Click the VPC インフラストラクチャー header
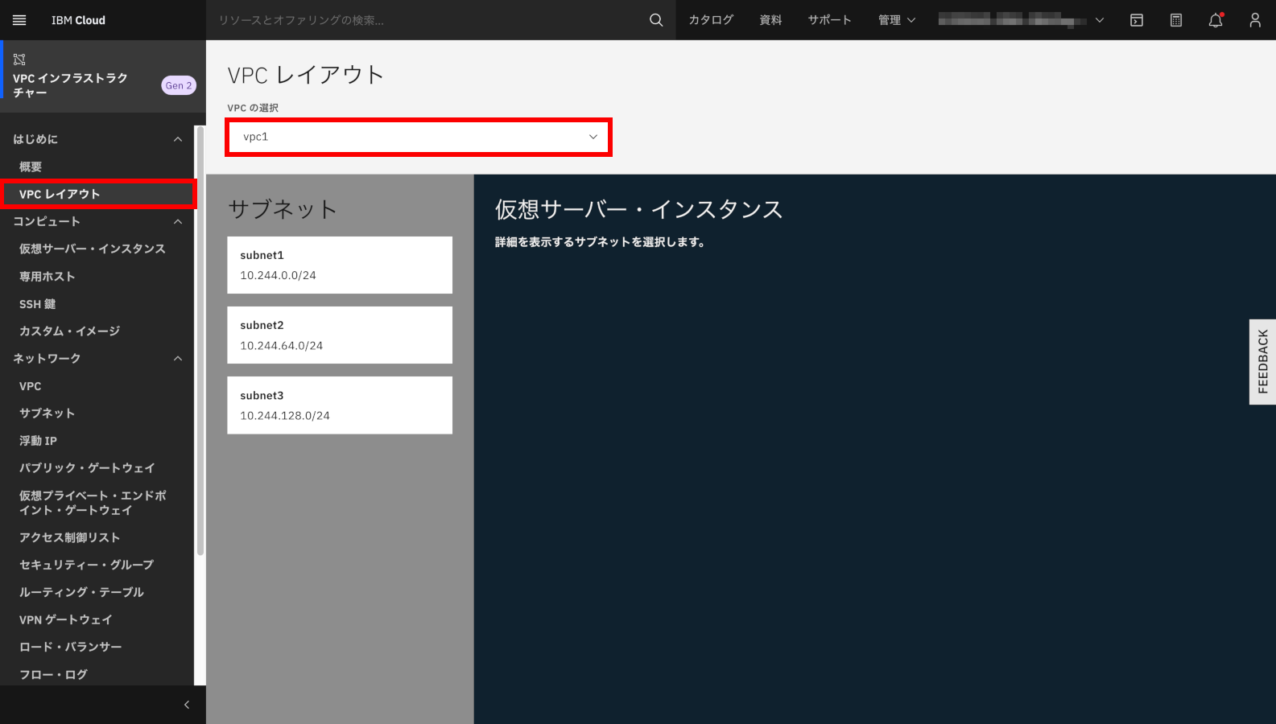The height and width of the screenshot is (724, 1276). click(x=70, y=85)
